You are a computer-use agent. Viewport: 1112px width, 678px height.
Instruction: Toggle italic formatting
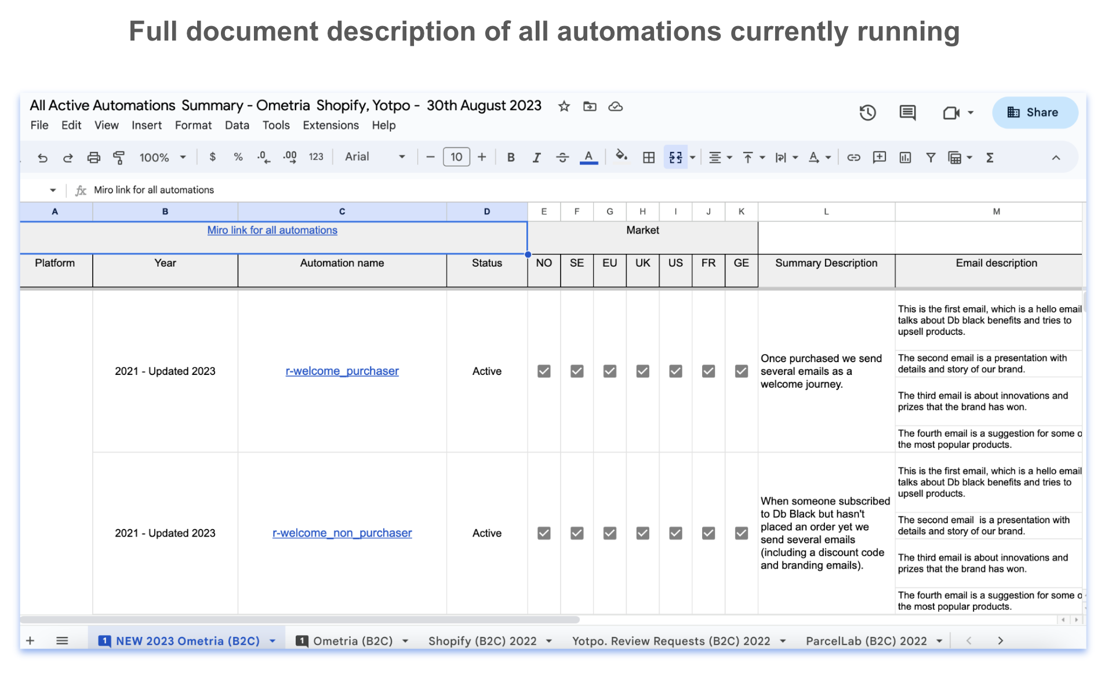[536, 157]
